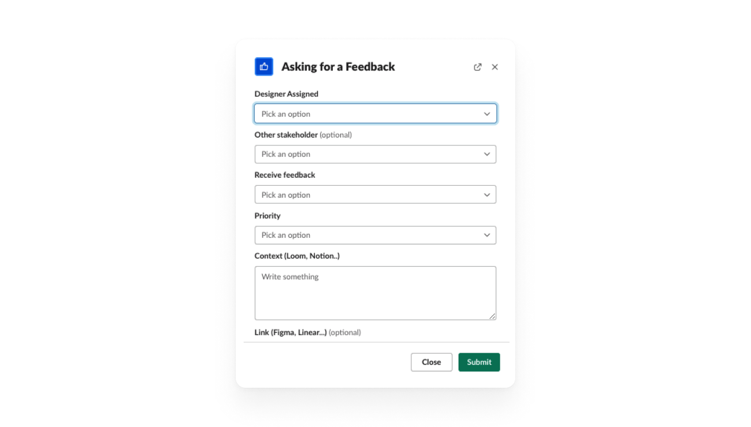Click the 'Priority' field label
This screenshot has width=751, height=427.
click(x=267, y=216)
